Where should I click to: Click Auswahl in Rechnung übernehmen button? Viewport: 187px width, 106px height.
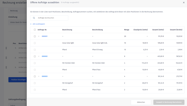click(169, 102)
